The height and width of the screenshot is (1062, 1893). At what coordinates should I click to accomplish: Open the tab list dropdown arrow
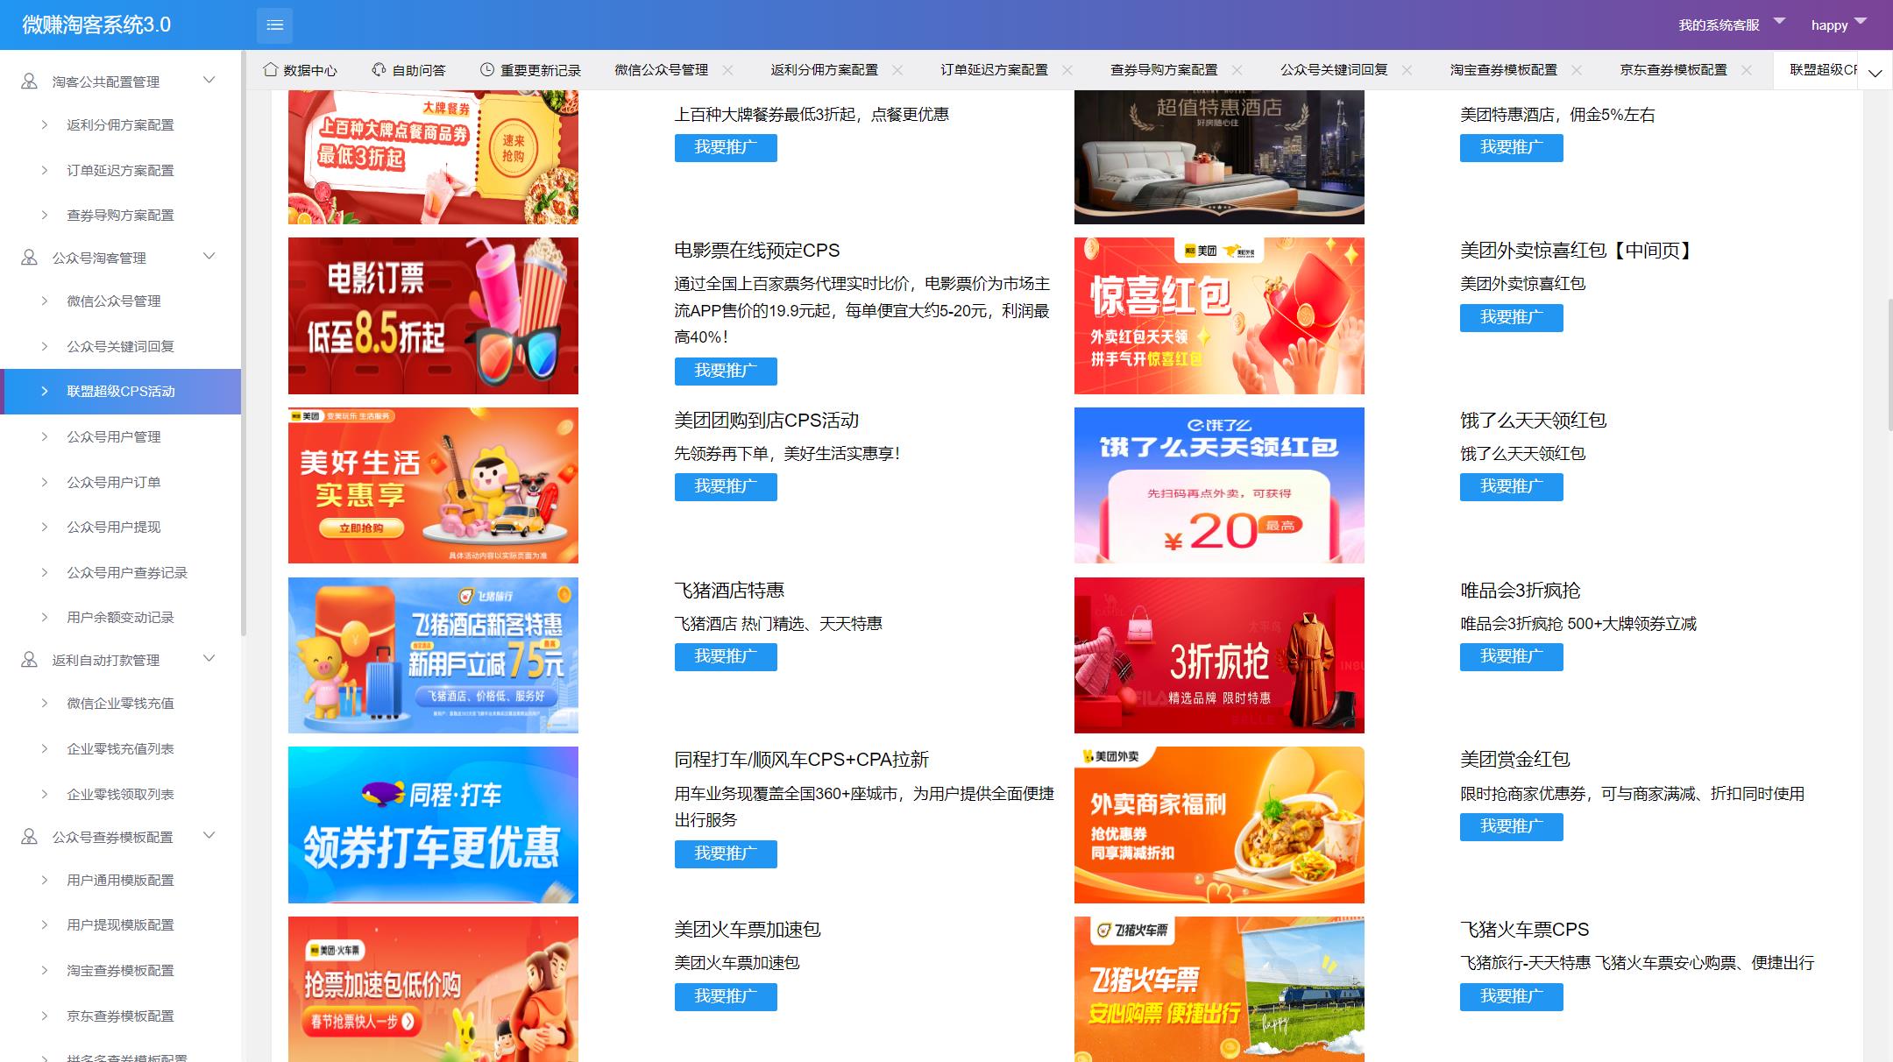coord(1875,74)
